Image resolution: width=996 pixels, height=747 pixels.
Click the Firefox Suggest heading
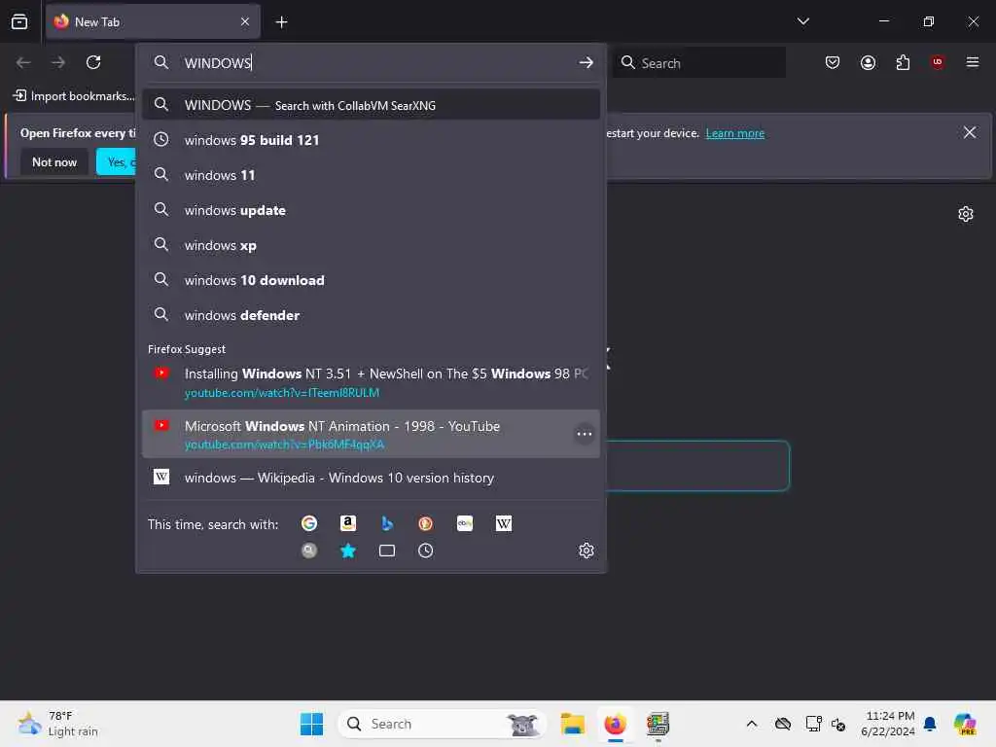[x=187, y=349]
